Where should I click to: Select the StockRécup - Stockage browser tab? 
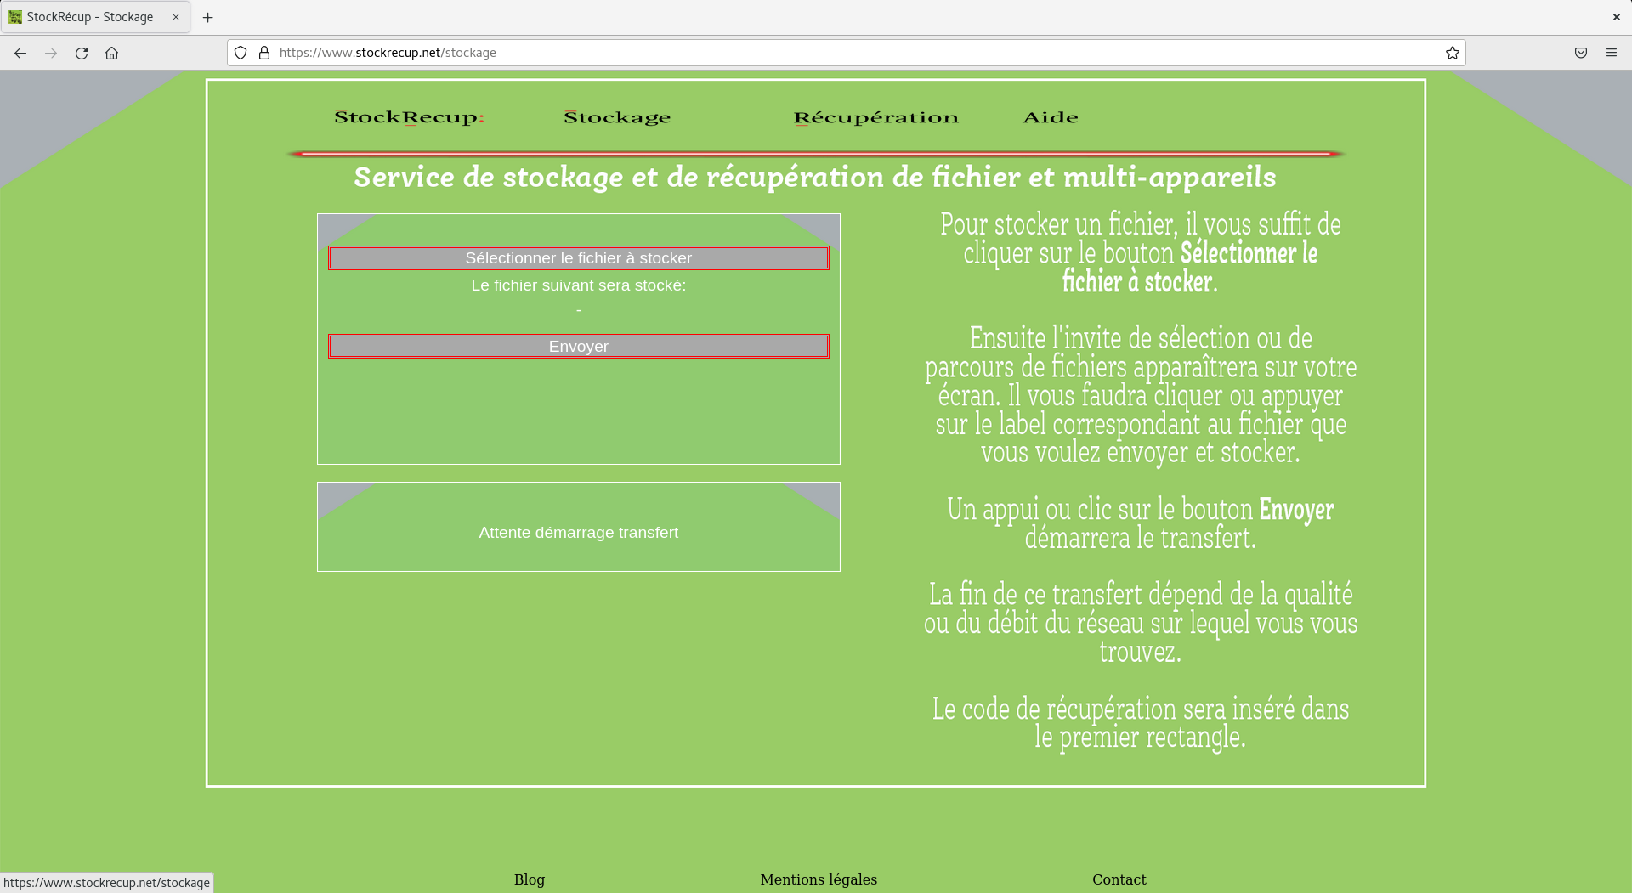[95, 17]
